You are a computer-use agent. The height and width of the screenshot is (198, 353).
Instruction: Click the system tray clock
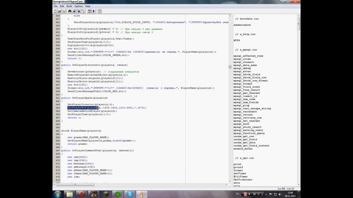(x=290, y=194)
